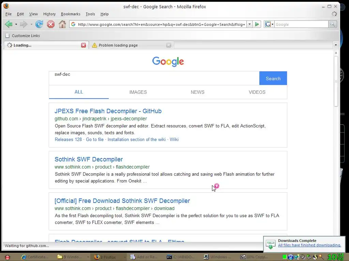Close the Problem loading page tab

[169, 45]
